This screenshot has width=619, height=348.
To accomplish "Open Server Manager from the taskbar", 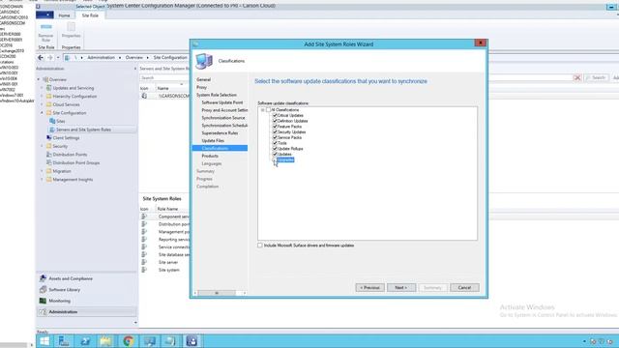I will tap(64, 341).
